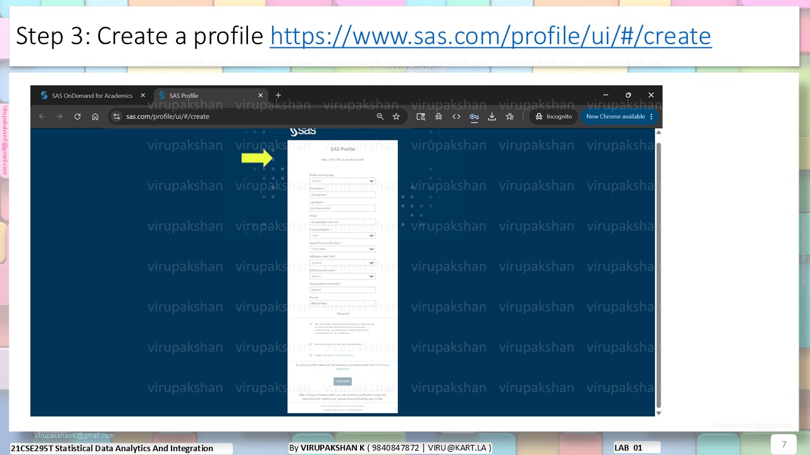Check the agree to terms checkbox
The image size is (810, 455).
(311, 355)
